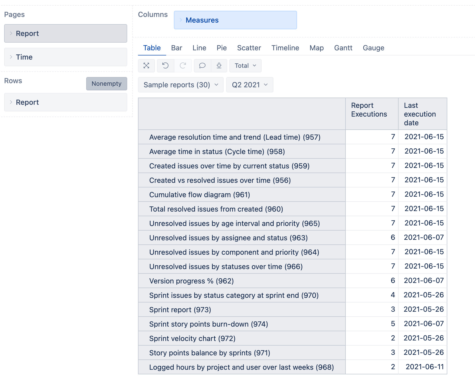Toggle the Nonempty rows filter
Screen dimensions: 475x380
pyautogui.click(x=106, y=83)
